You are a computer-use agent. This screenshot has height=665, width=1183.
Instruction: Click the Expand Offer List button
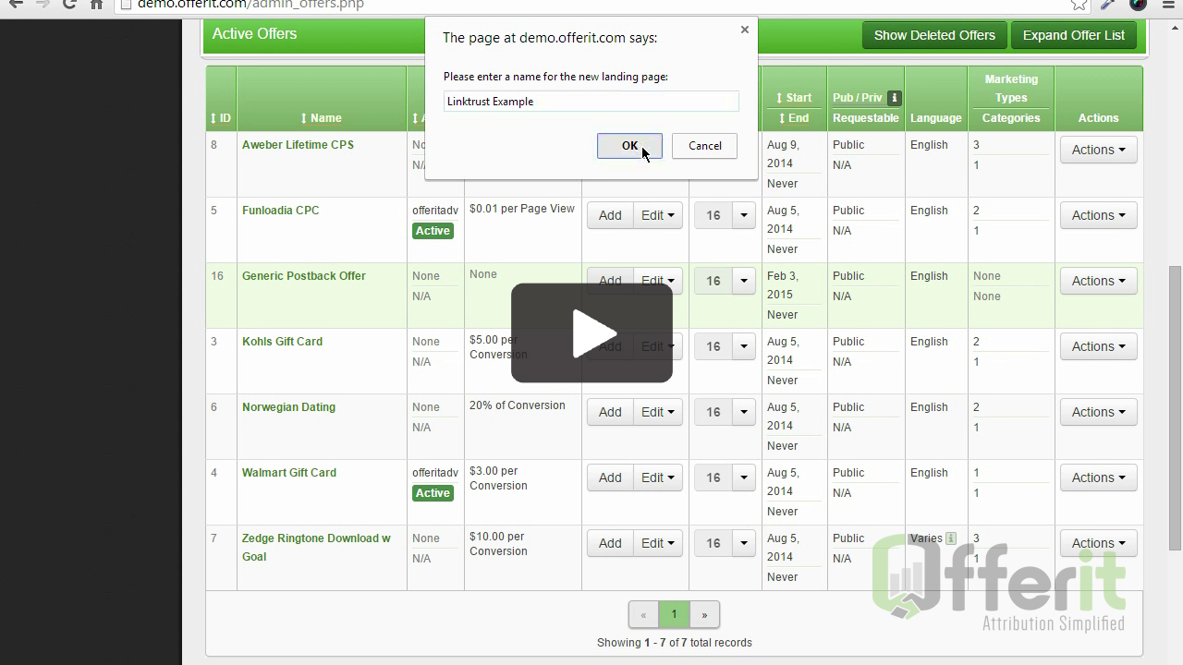1073,35
